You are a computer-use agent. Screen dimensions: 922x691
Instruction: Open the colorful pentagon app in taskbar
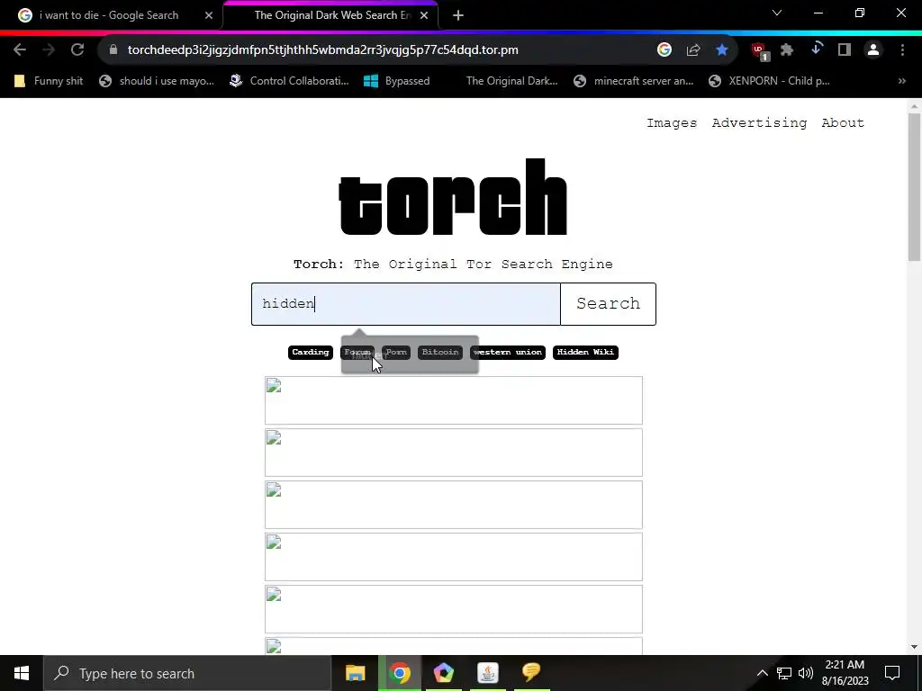[443, 673]
